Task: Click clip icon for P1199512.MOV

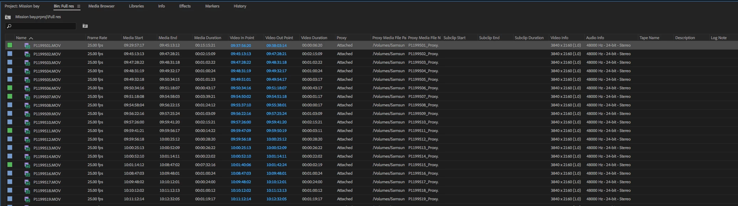Action: click(27, 139)
